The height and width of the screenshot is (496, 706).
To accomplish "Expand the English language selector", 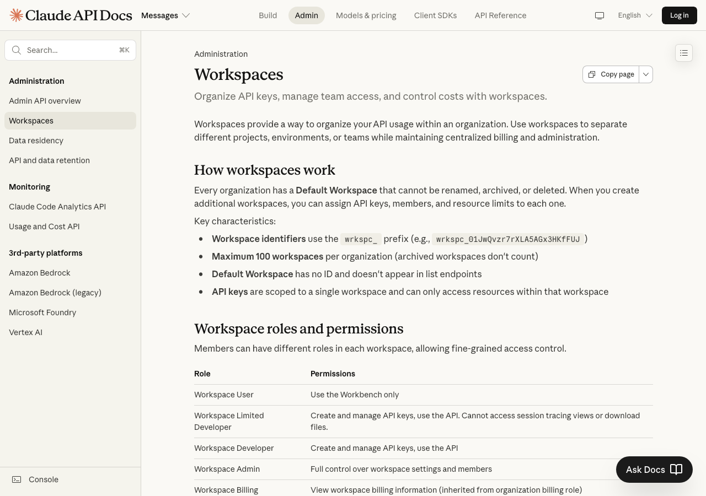I will [x=635, y=15].
